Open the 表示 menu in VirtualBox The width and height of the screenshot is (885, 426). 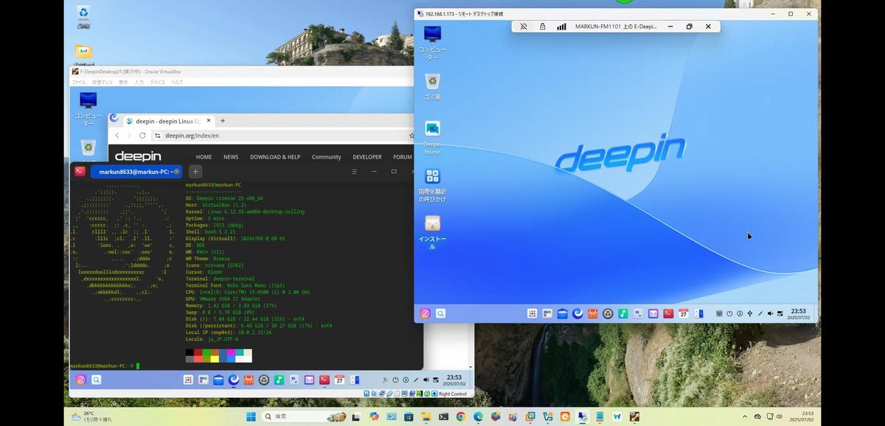coord(123,82)
